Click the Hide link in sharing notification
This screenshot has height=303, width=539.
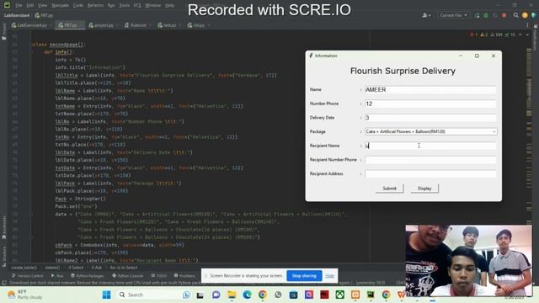point(329,275)
